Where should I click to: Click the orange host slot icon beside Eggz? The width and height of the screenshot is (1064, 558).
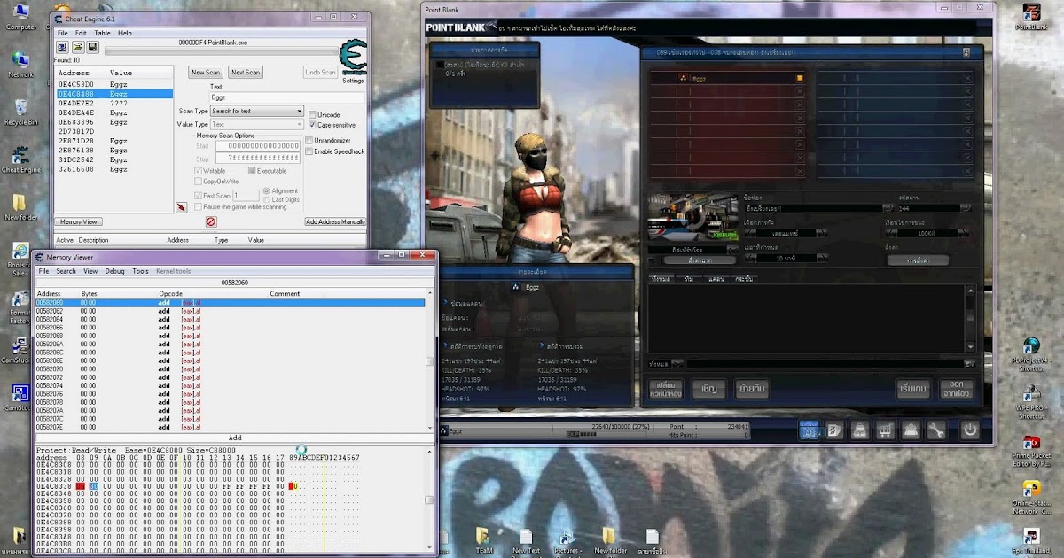coord(800,78)
